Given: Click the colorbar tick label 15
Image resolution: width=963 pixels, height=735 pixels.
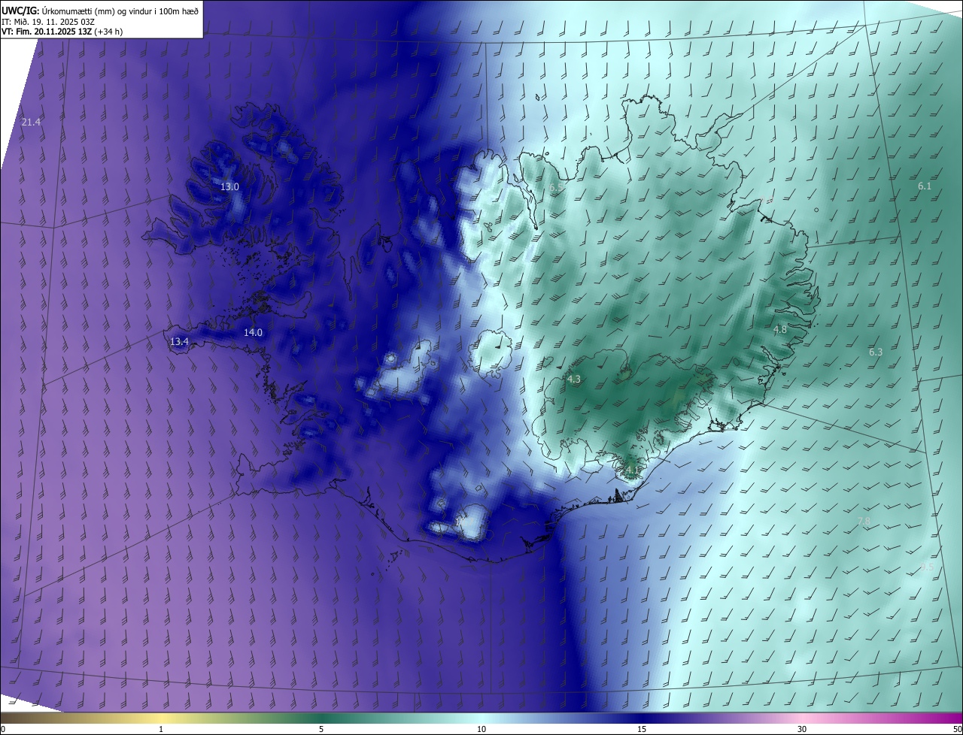Looking at the screenshot, I should (642, 729).
